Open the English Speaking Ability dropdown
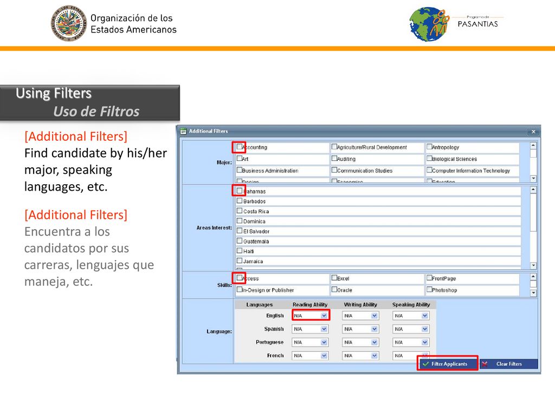 point(411,316)
